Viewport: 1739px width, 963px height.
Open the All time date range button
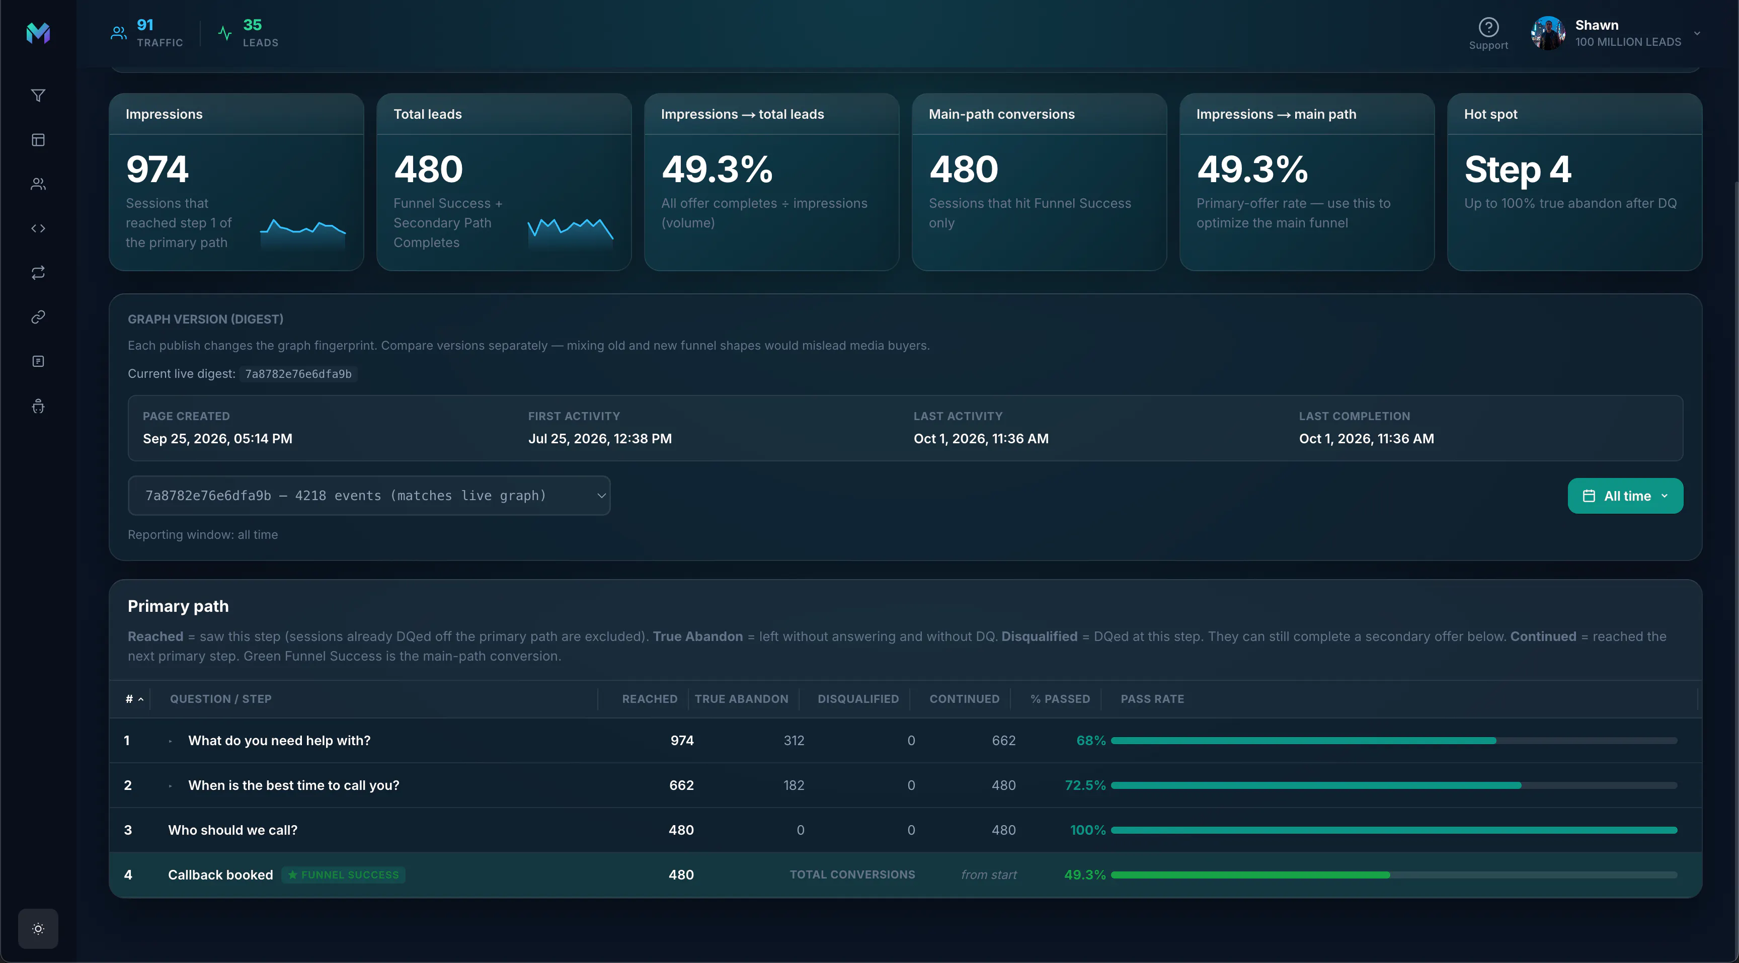pos(1625,496)
